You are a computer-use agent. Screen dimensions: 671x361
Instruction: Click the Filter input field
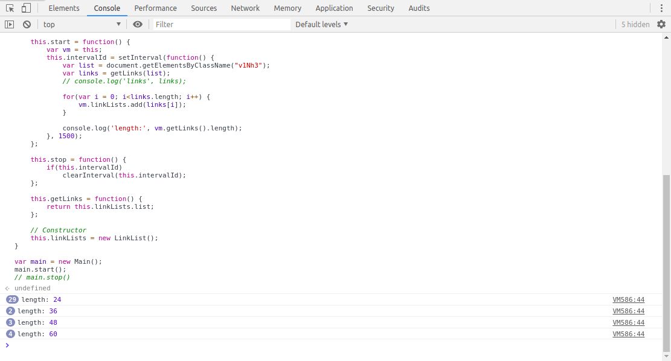click(x=221, y=24)
